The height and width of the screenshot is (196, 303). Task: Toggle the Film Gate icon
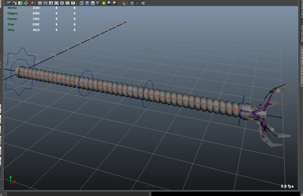[x=45, y=3]
